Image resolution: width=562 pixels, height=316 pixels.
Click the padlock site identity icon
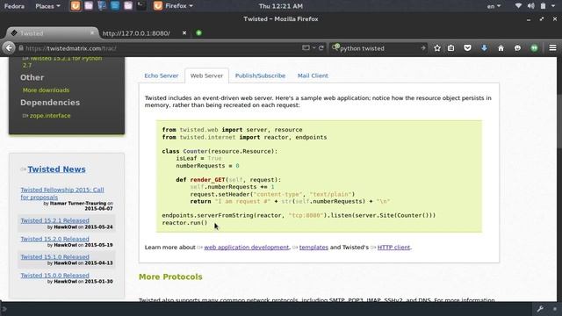pyautogui.click(x=21, y=48)
